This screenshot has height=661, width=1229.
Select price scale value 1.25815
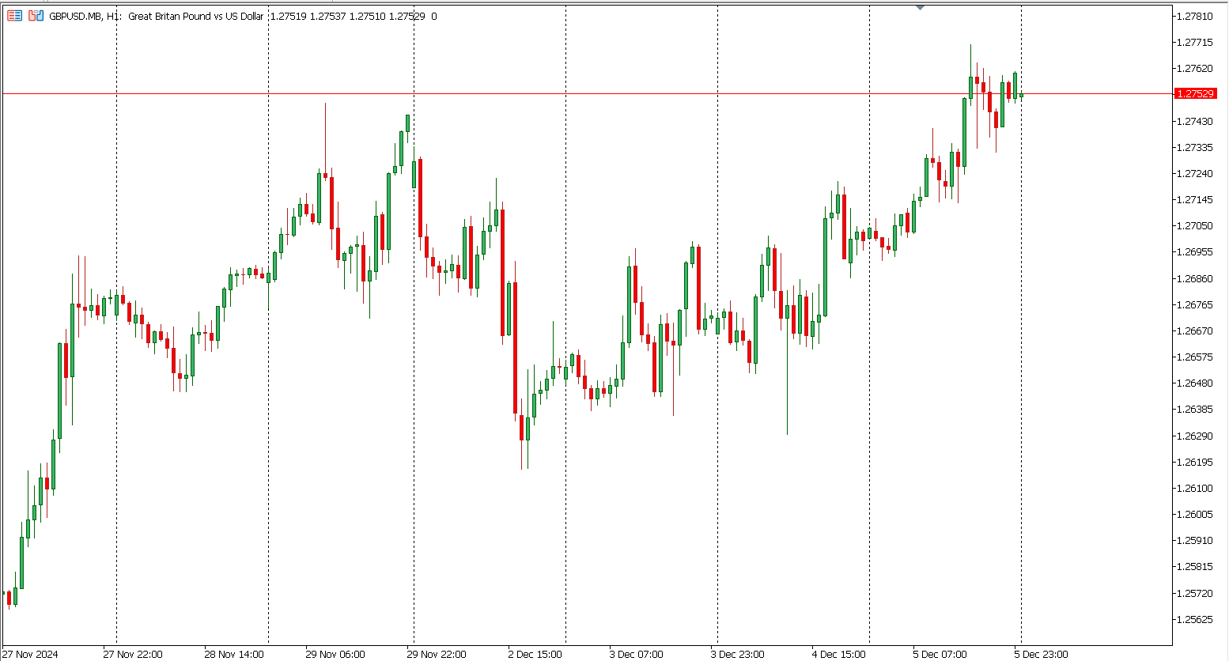tap(1195, 567)
